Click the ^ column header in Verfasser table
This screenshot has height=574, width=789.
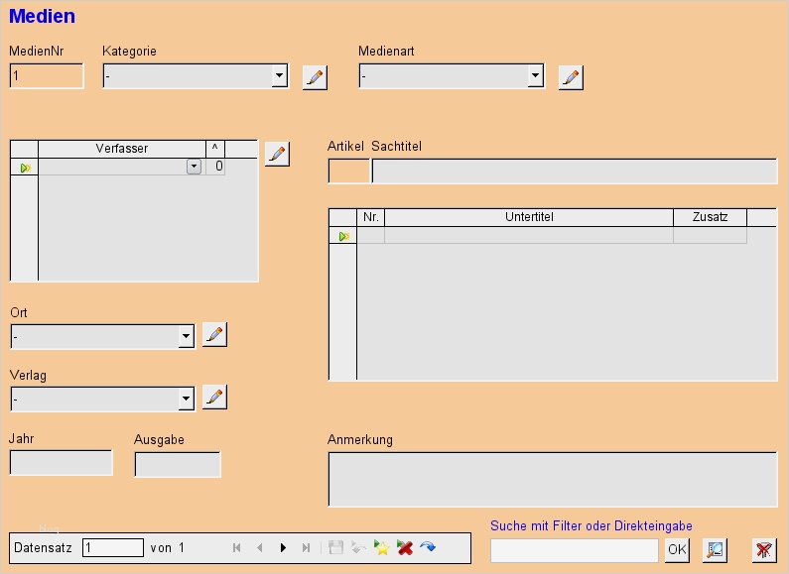point(214,149)
